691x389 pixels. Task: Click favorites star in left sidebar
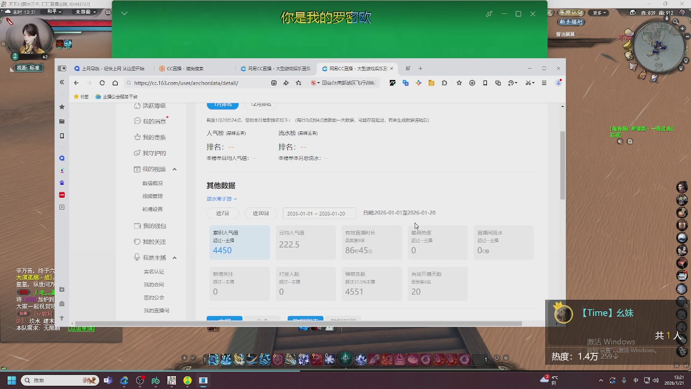[62, 107]
